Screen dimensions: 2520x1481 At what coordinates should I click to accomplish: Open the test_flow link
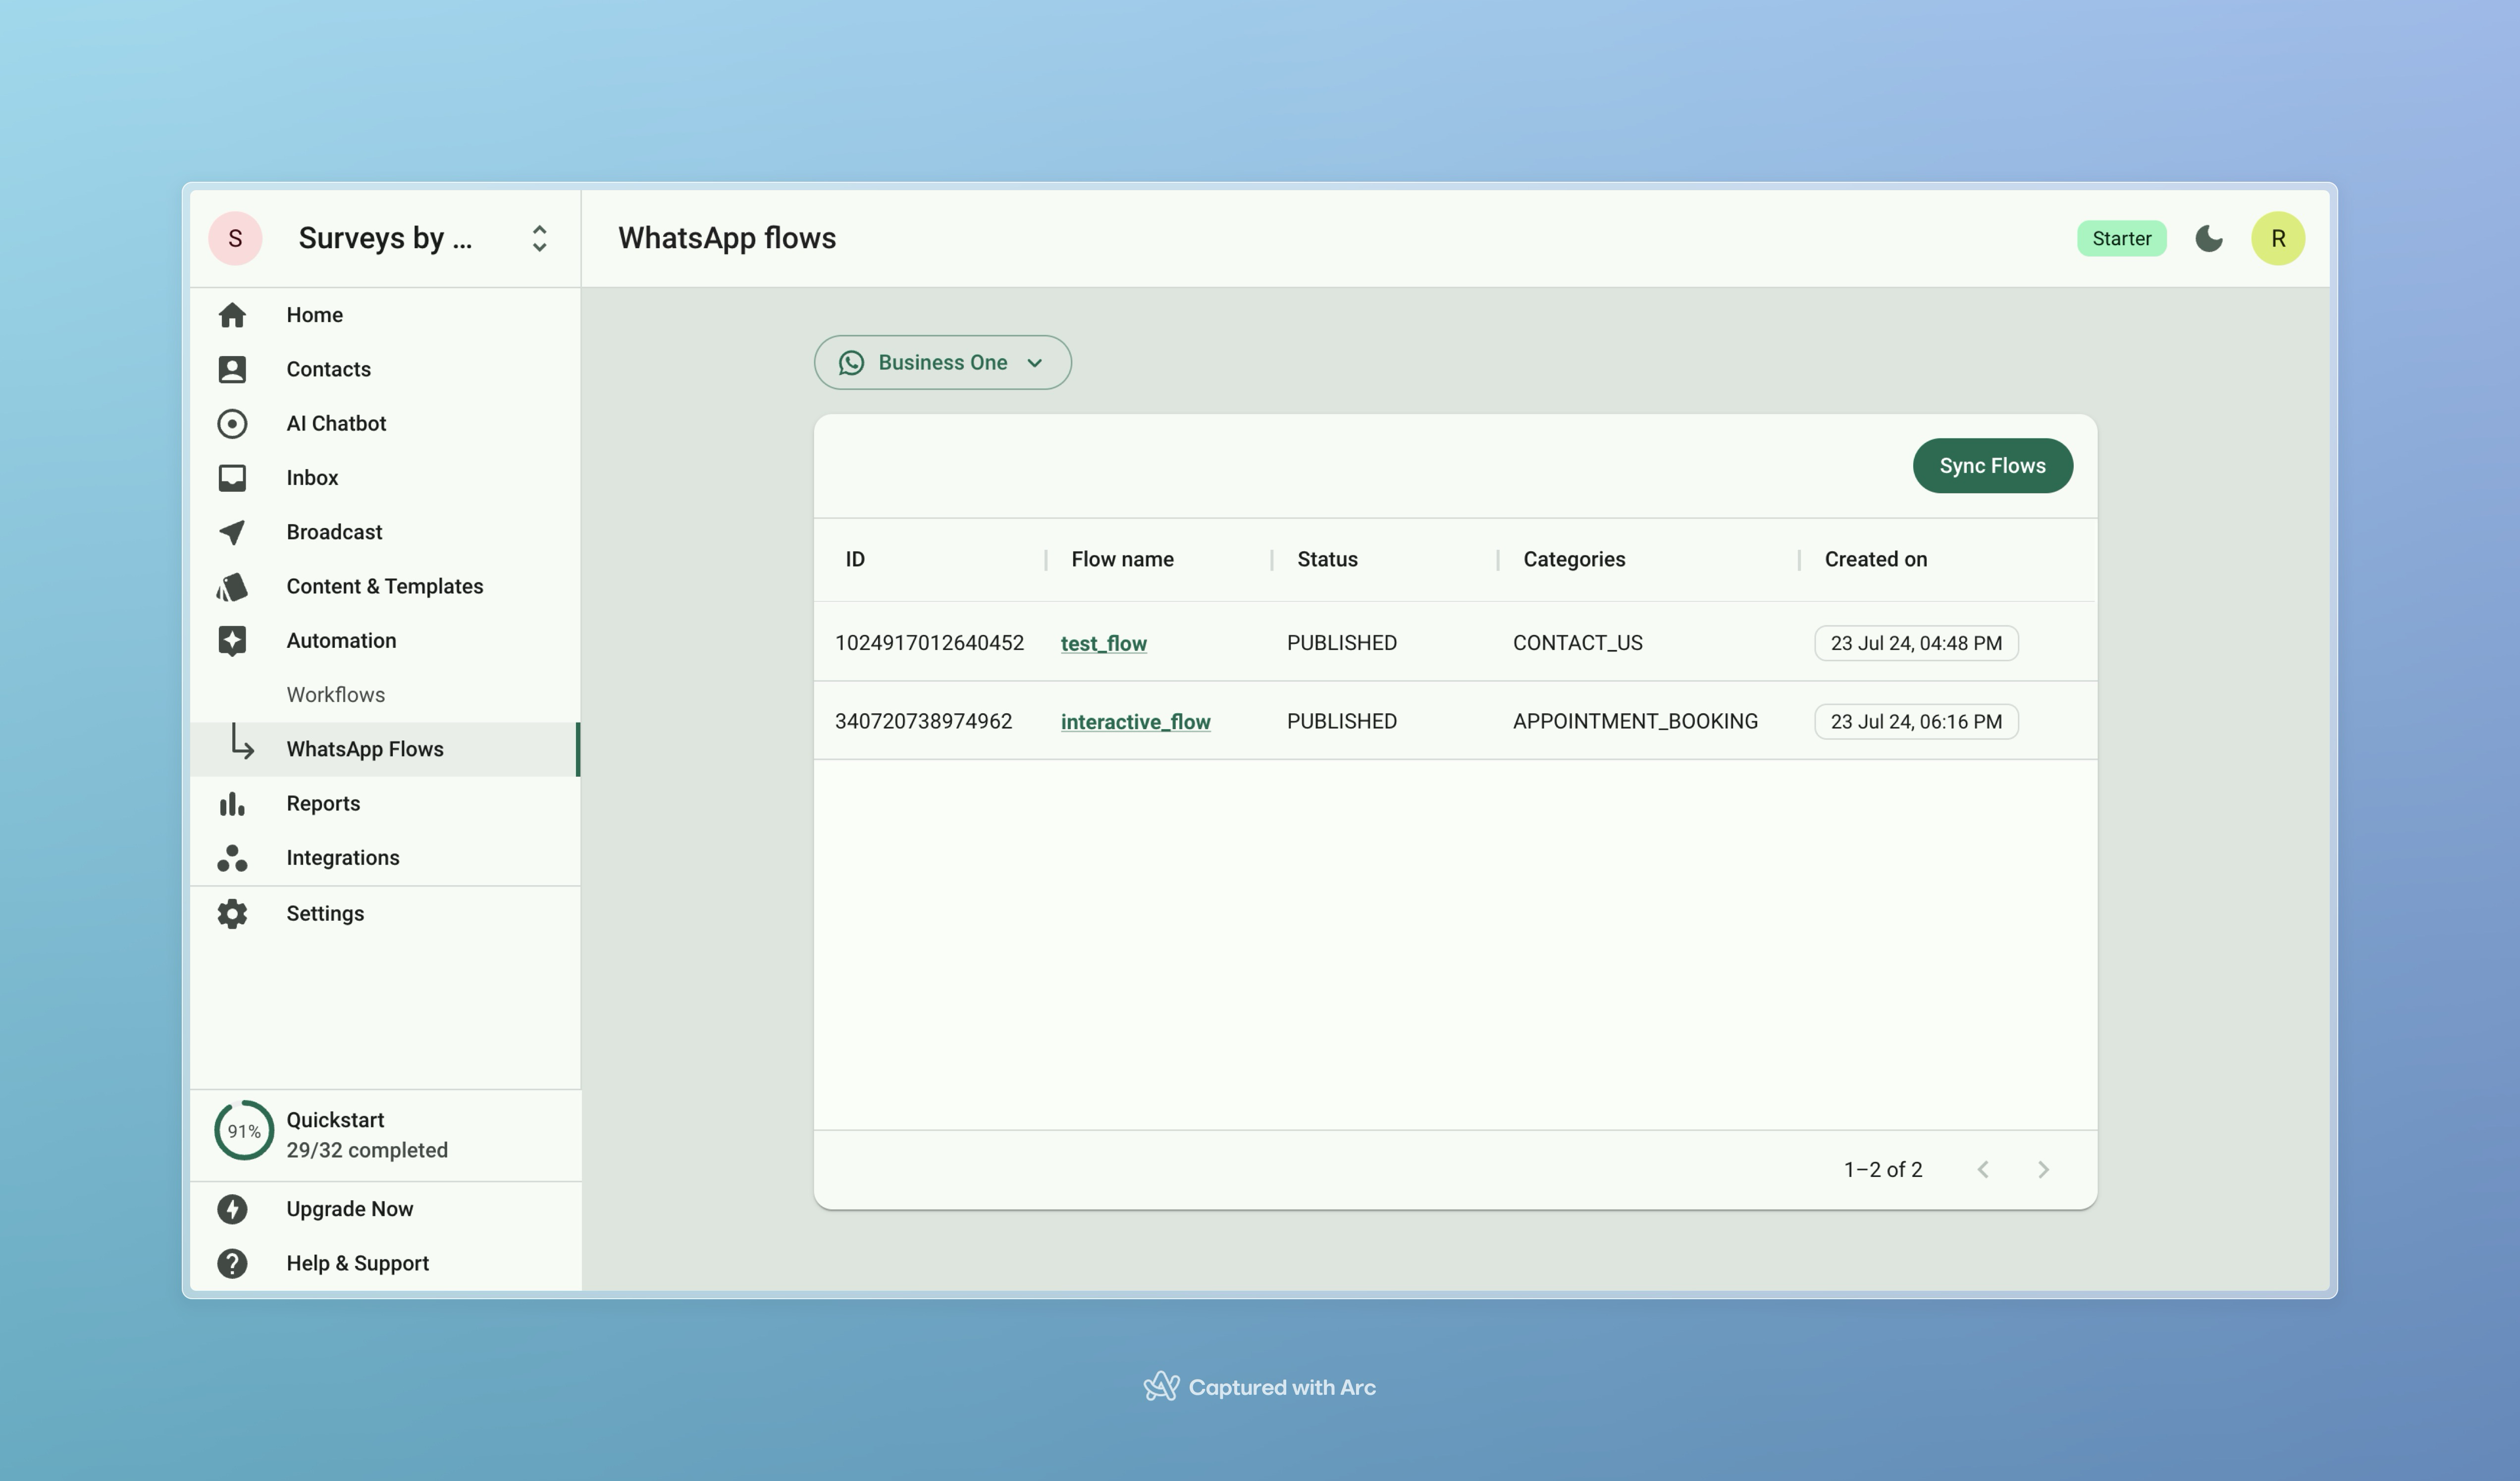pyautogui.click(x=1103, y=643)
